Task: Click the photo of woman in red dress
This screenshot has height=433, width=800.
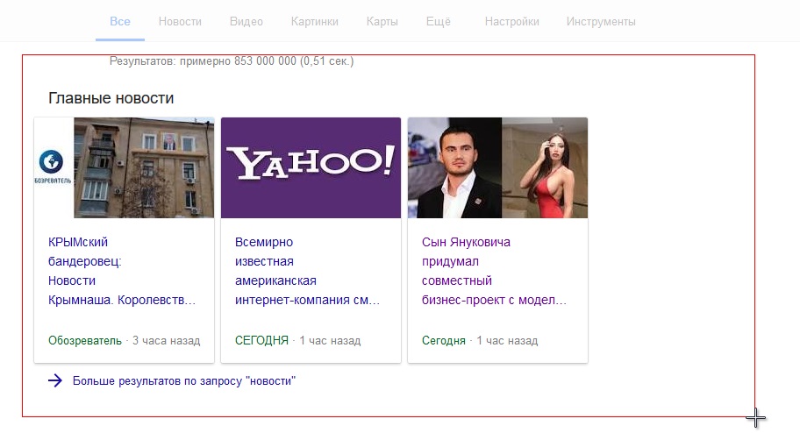Action: 545,167
